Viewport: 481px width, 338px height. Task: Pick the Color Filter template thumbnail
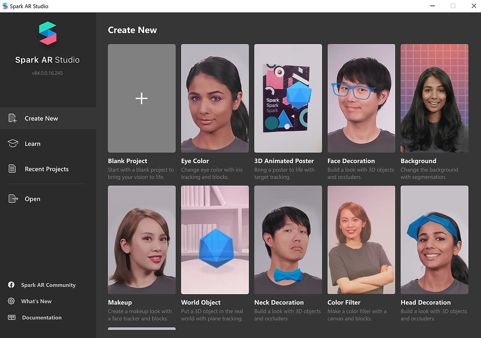click(x=361, y=240)
